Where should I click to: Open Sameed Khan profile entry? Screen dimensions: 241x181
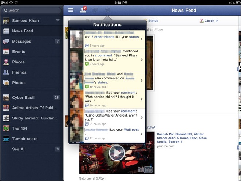[x=32, y=21]
